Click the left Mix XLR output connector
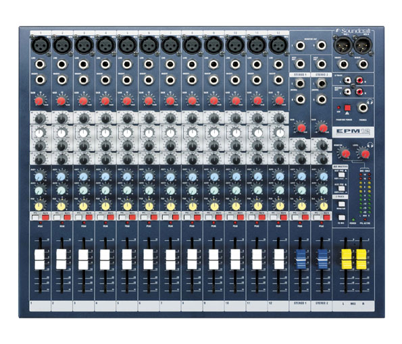 point(343,45)
